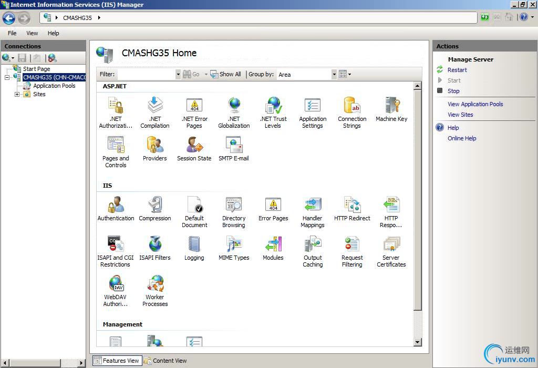Click View Application Pools link
The height and width of the screenshot is (368, 538).
[x=475, y=104]
